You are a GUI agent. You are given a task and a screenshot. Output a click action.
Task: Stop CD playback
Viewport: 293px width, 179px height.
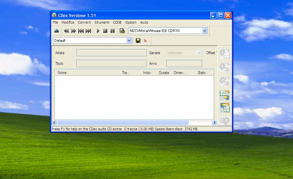coord(105,31)
